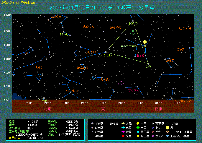The width and height of the screenshot is (202, 143).
Task: Click the yellow Moon disc in the sky
Action: [x=145, y=43]
